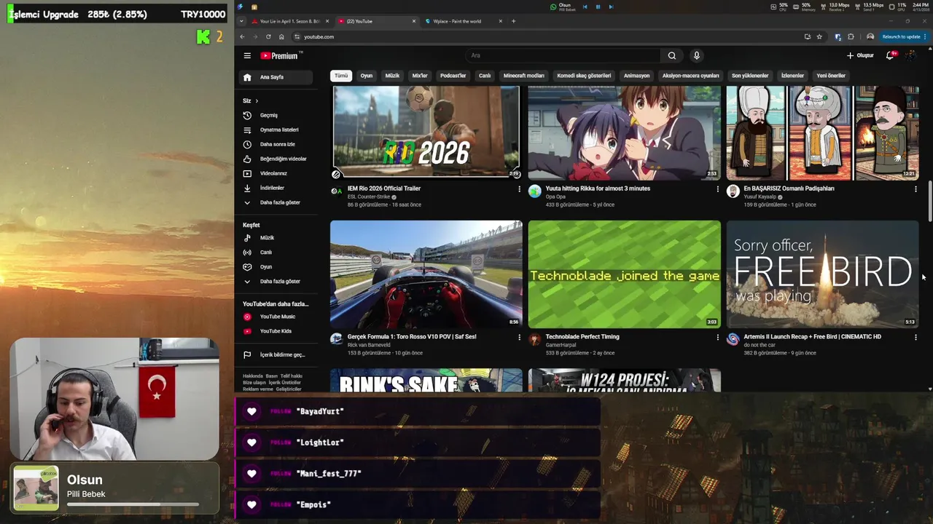Image resolution: width=933 pixels, height=524 pixels.
Task: Select the Tümü filter chip
Action: [341, 76]
